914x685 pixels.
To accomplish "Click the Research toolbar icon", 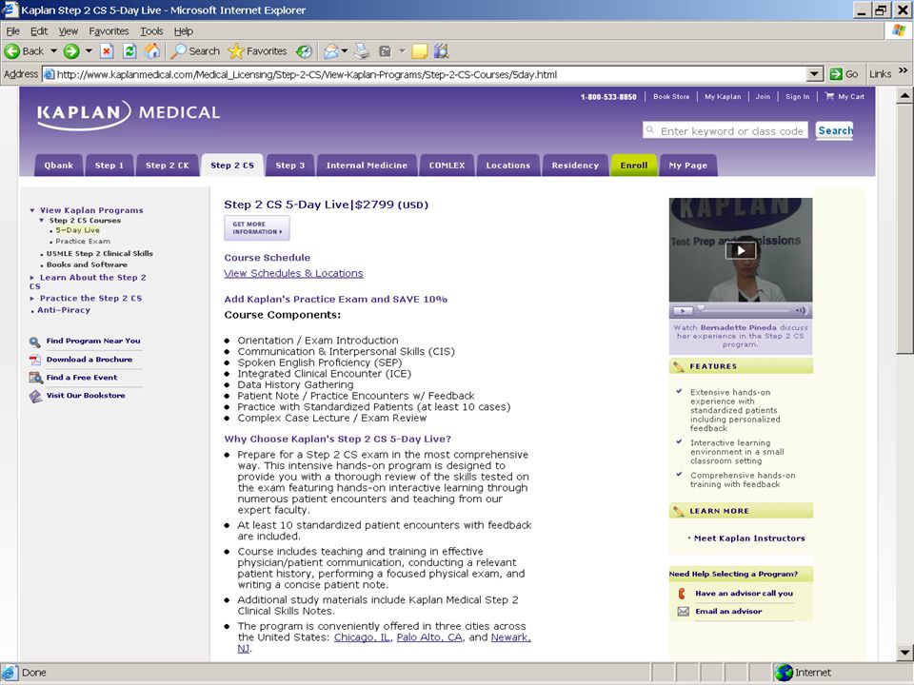I will 441,51.
